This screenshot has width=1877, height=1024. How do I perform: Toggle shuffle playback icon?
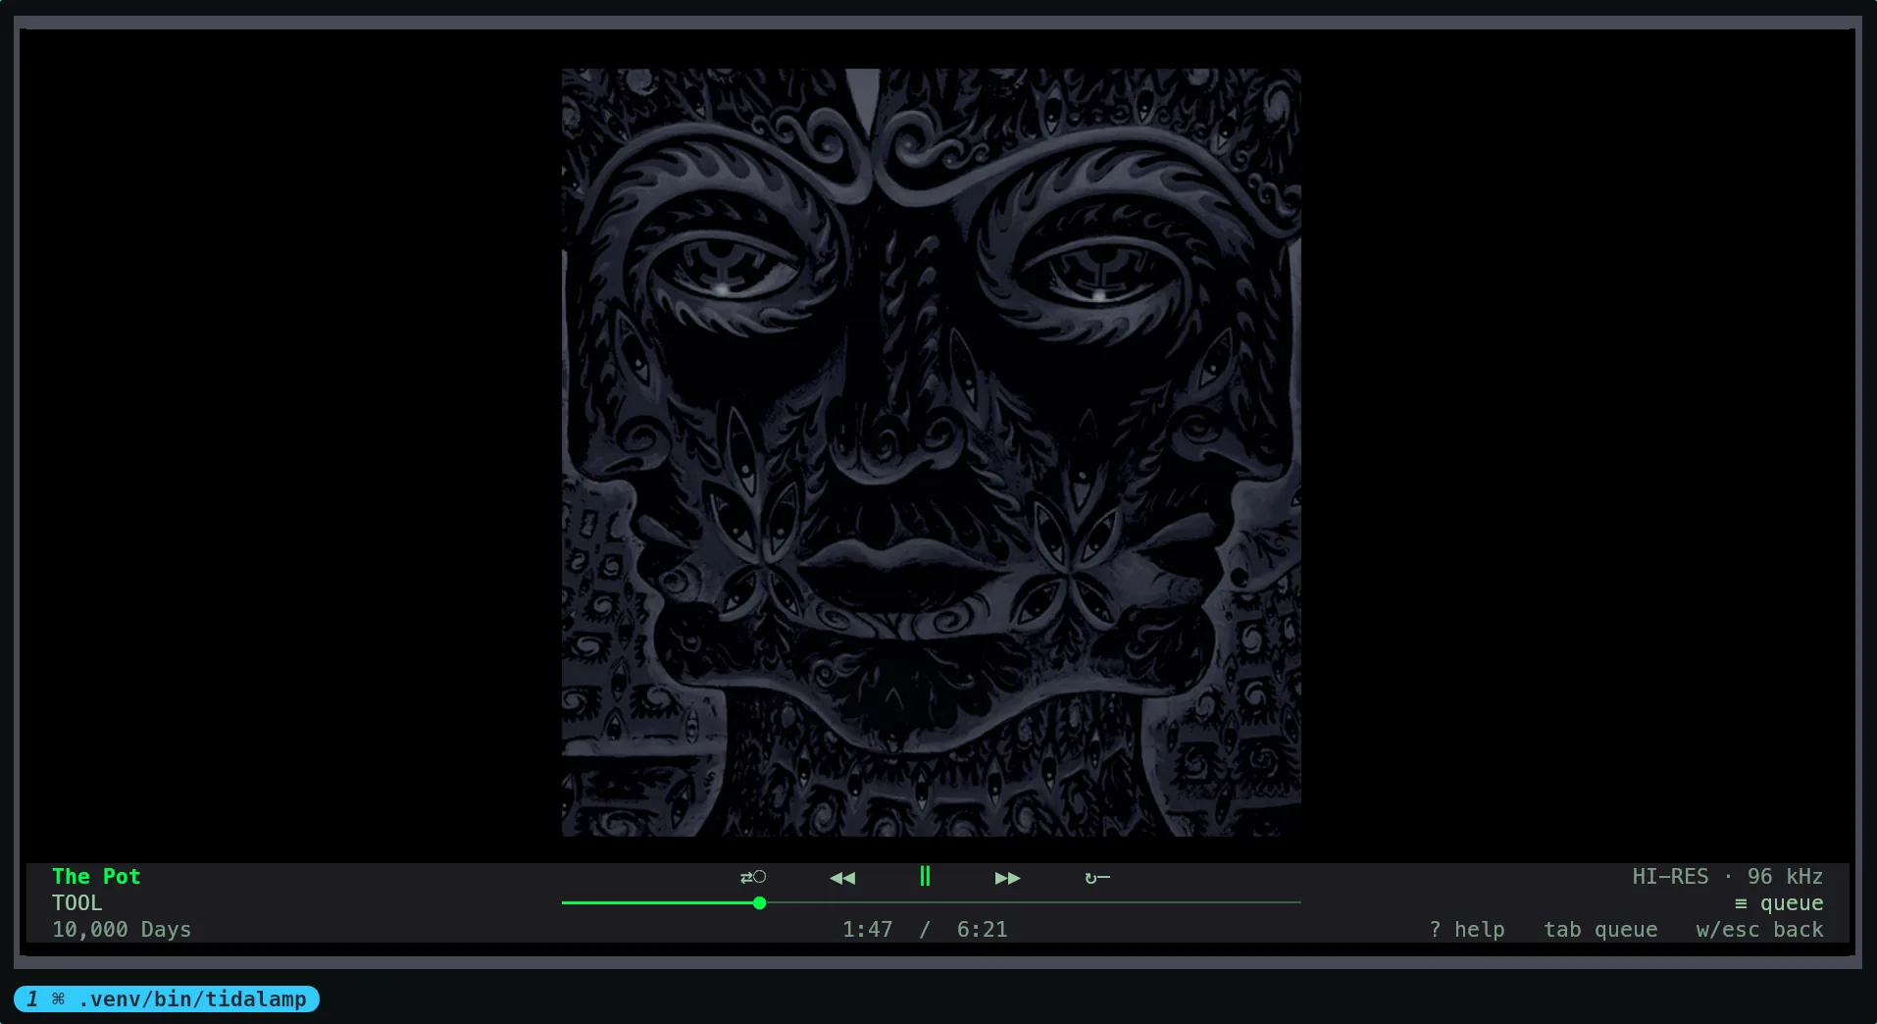pos(753,877)
